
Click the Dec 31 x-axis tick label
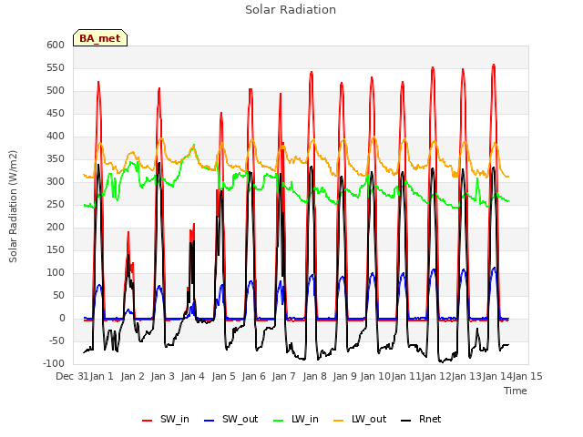[73, 376]
